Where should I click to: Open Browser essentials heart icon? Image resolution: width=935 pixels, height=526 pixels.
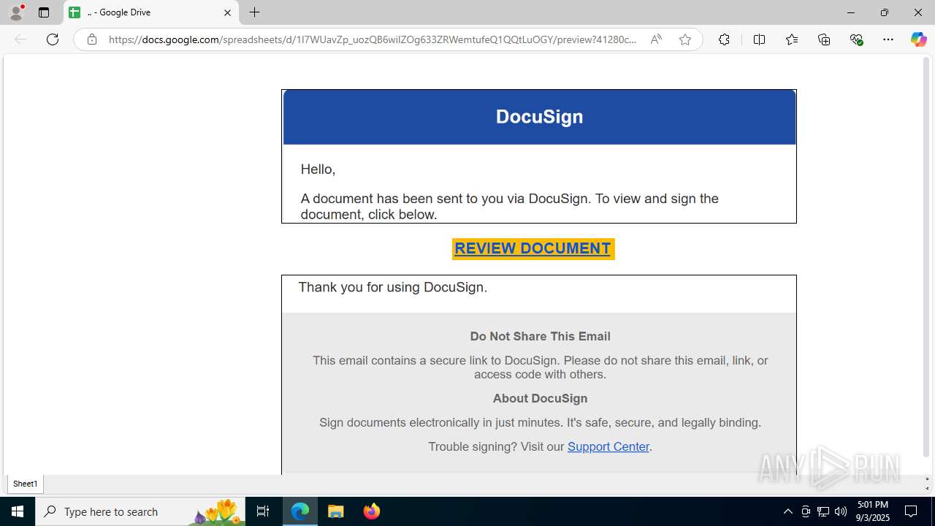[x=857, y=39]
